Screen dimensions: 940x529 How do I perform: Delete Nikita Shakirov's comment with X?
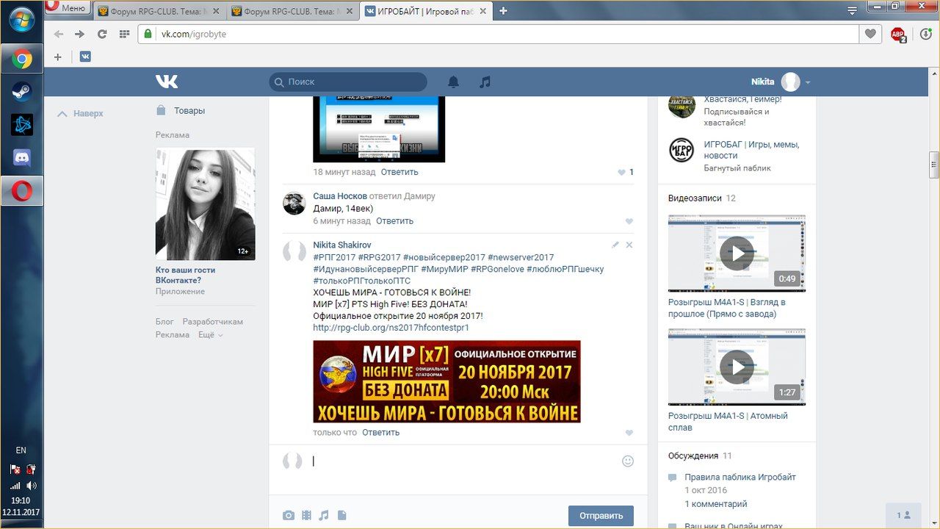tap(629, 245)
